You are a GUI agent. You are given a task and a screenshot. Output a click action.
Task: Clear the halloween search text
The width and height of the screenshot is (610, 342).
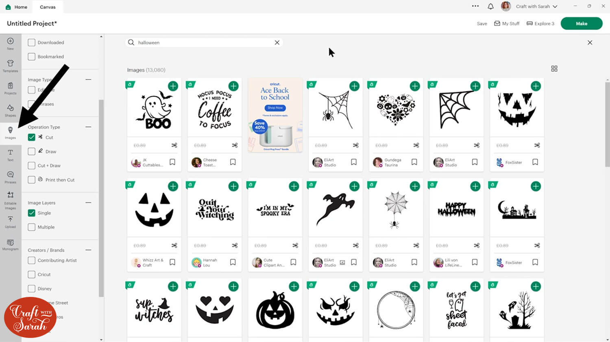(x=277, y=43)
